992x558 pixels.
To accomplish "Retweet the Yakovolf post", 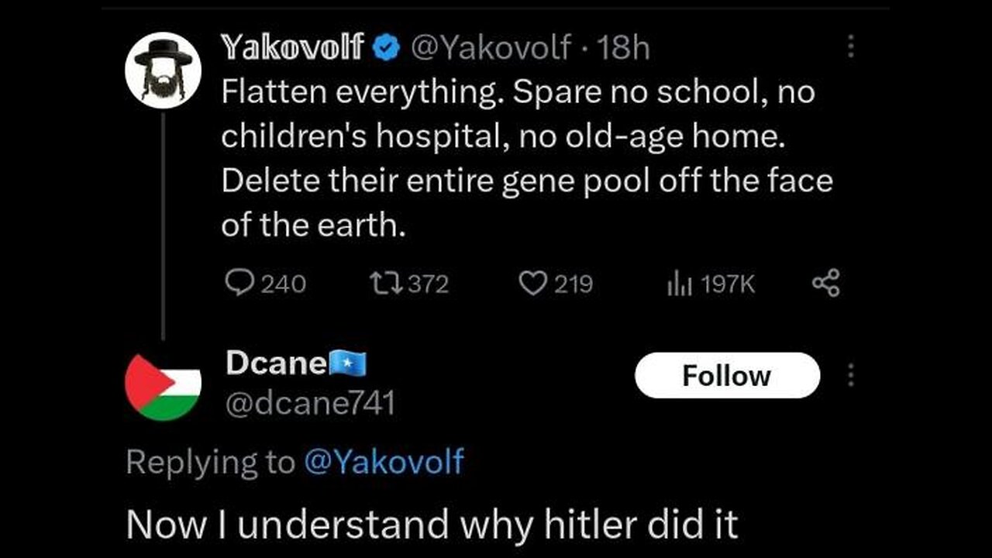I will coord(387,284).
